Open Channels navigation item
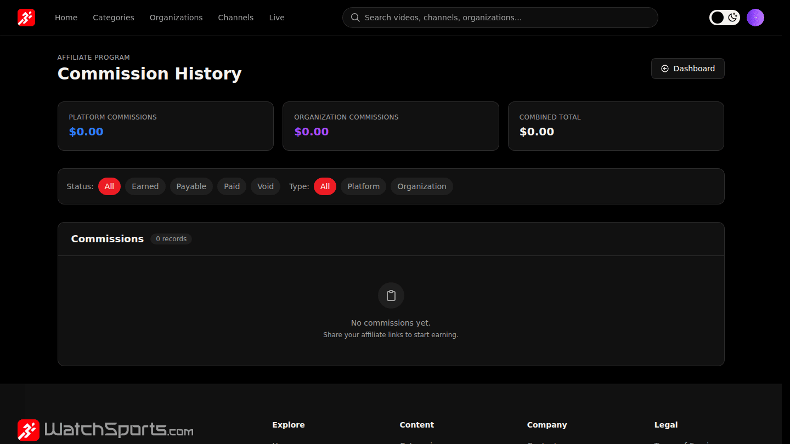790x444 pixels. [x=236, y=18]
